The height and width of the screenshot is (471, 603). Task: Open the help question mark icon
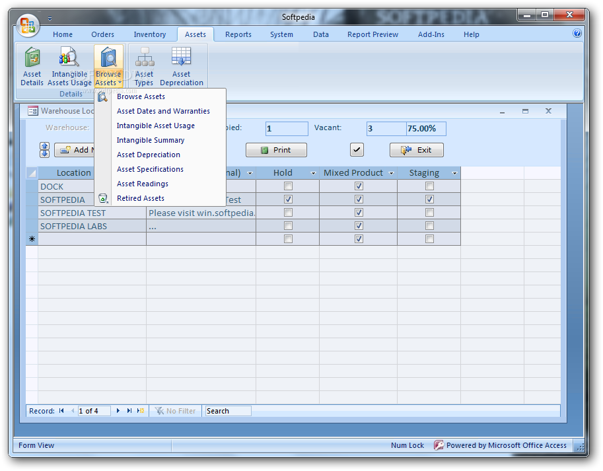(577, 34)
